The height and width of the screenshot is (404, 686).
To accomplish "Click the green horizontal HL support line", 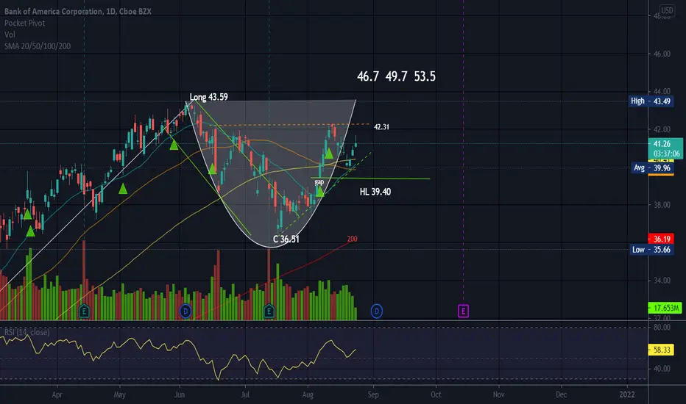I will point(370,178).
